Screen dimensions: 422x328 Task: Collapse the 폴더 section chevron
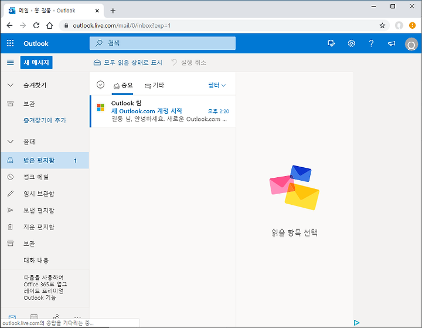pos(10,142)
